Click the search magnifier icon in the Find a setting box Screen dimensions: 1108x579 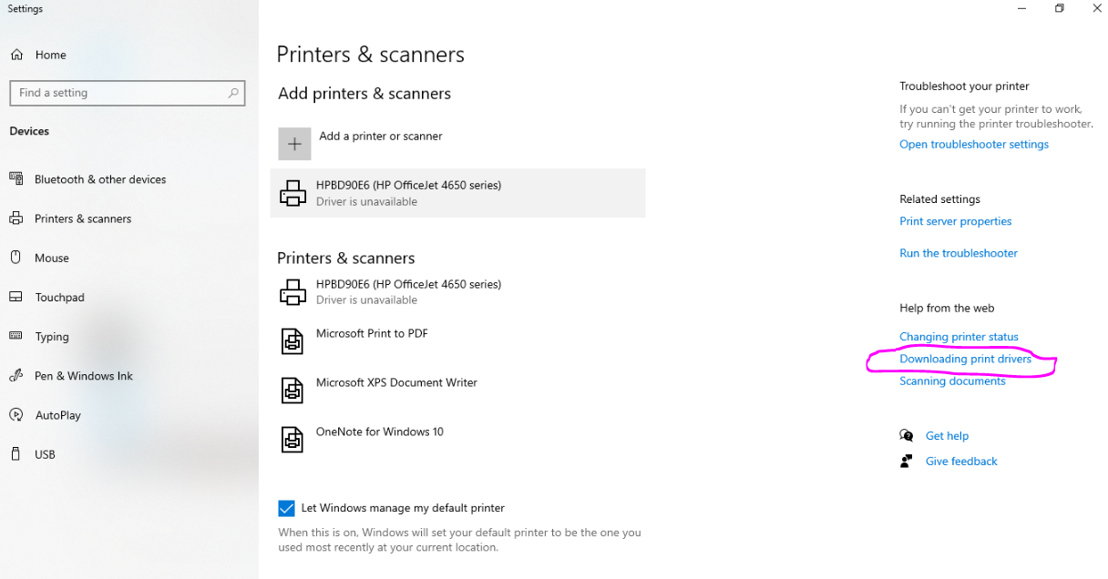233,93
